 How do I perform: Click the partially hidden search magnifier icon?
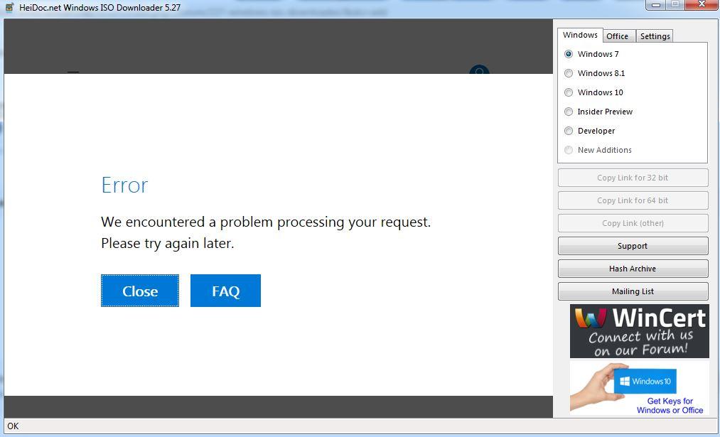click(479, 71)
